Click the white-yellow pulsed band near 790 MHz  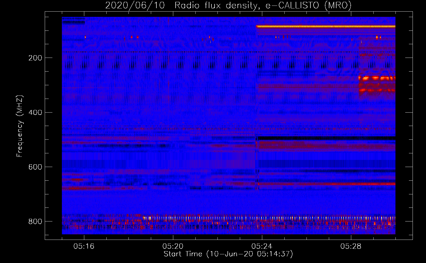269,218
